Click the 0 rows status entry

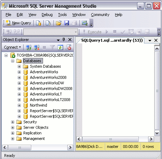click(x=148, y=147)
